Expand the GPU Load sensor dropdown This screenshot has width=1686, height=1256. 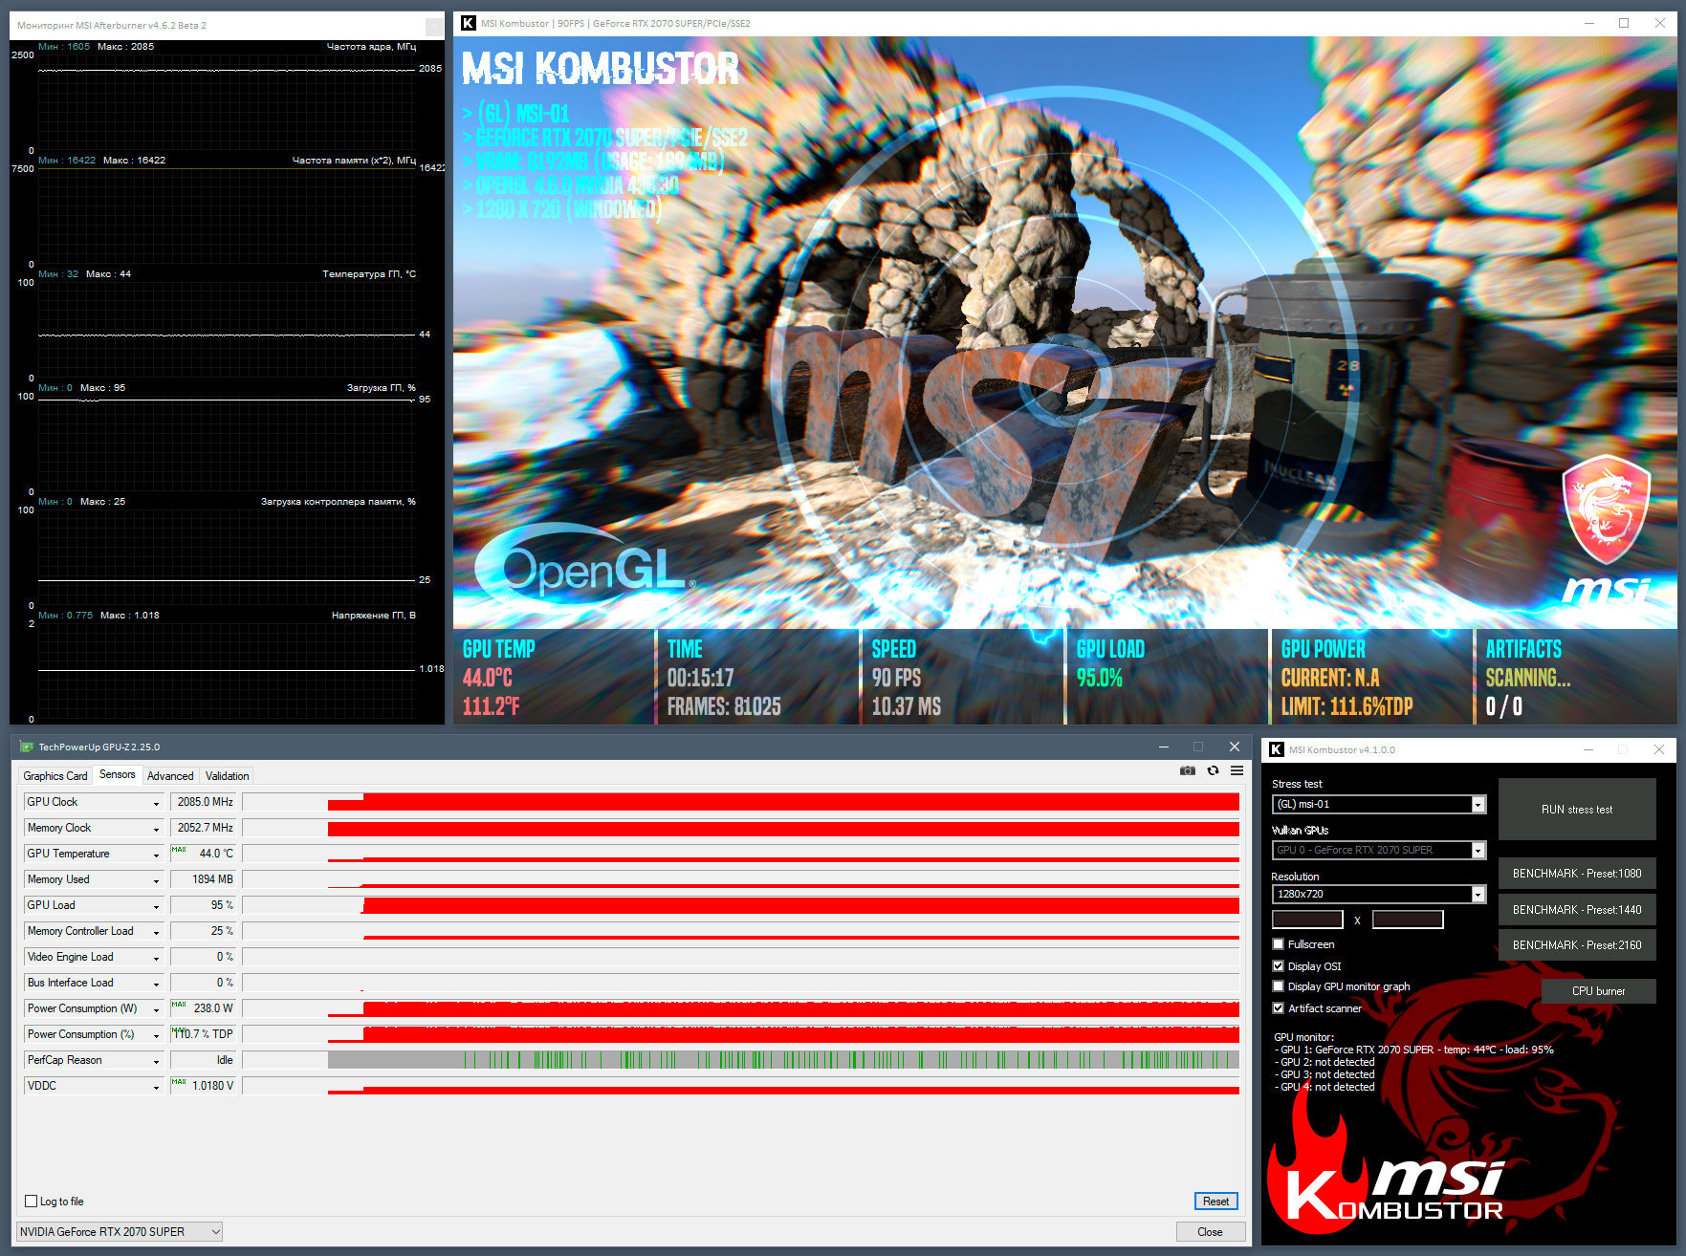pyautogui.click(x=156, y=906)
